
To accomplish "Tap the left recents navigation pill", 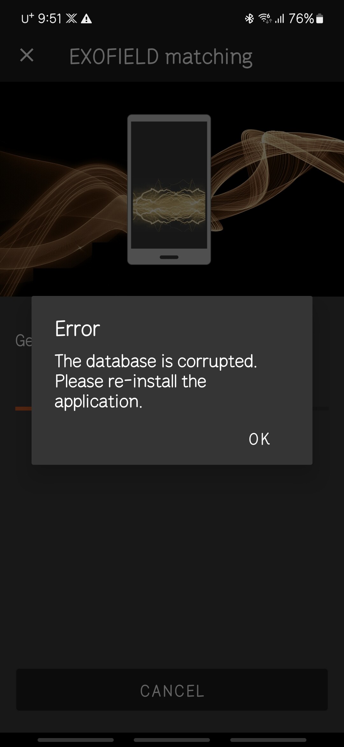I will [75, 740].
